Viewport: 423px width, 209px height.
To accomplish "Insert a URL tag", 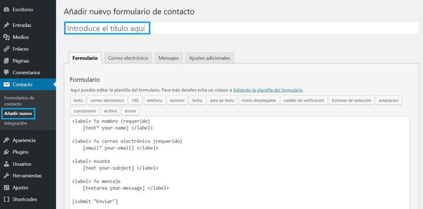I will [135, 101].
